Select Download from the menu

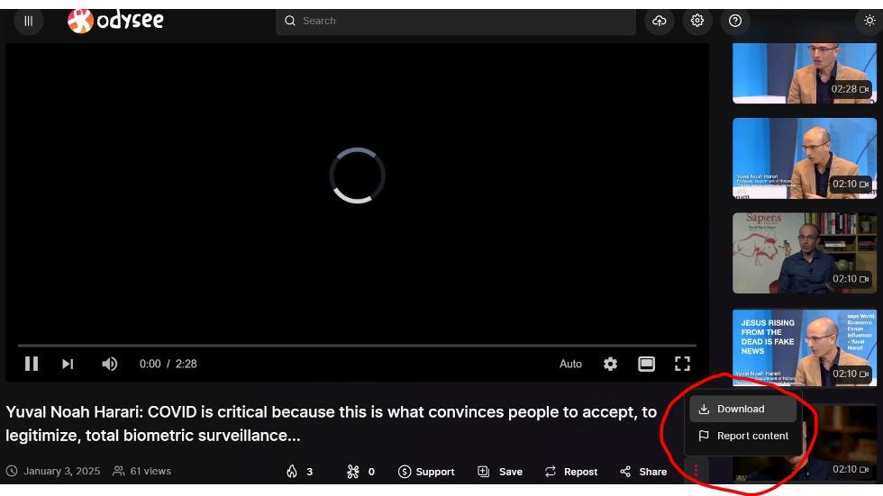742,409
